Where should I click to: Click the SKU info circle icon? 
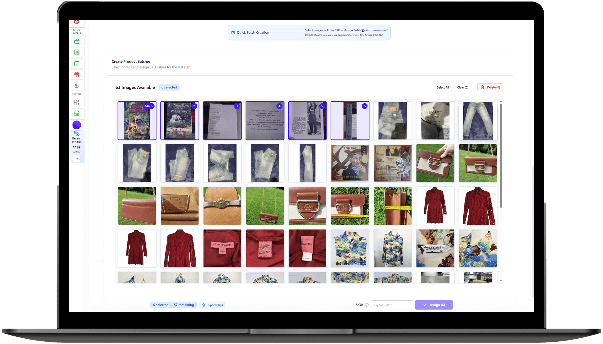pos(367,305)
